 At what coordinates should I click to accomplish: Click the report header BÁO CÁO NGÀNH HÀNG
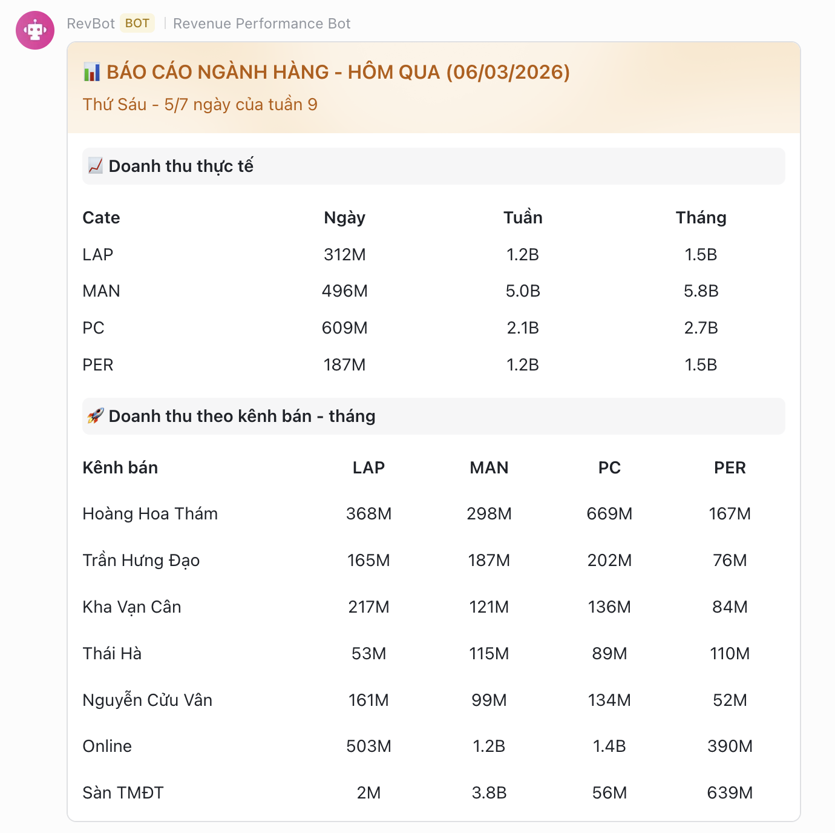[x=337, y=72]
